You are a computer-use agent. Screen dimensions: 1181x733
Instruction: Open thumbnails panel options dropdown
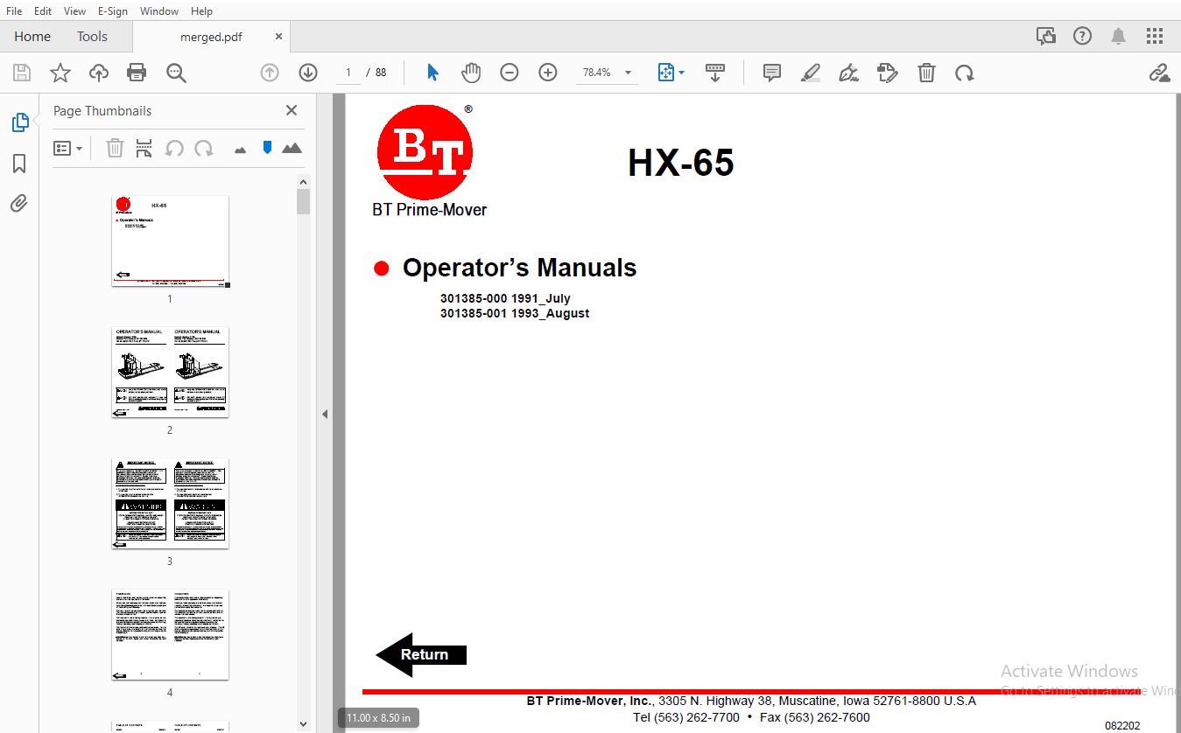point(68,148)
